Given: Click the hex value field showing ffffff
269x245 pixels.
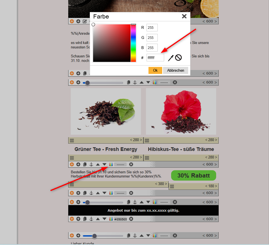Looking at the screenshot, I should (155, 58).
